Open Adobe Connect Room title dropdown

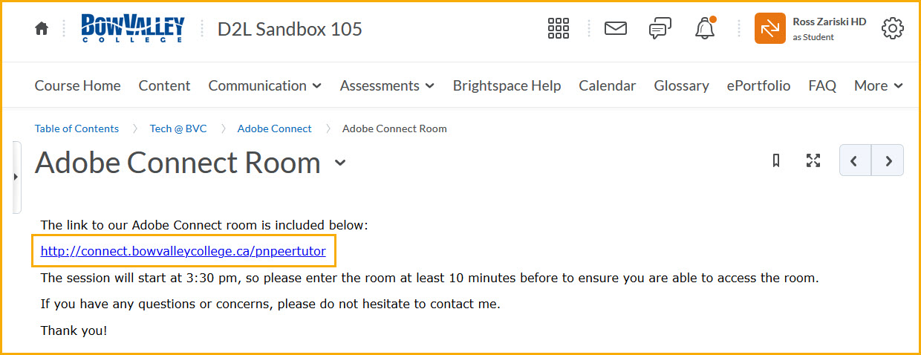[x=340, y=163]
